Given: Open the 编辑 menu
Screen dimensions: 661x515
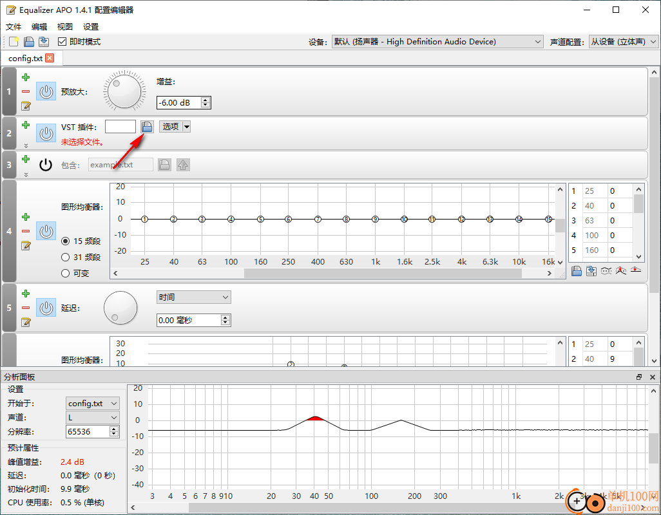Looking at the screenshot, I should (x=39, y=27).
